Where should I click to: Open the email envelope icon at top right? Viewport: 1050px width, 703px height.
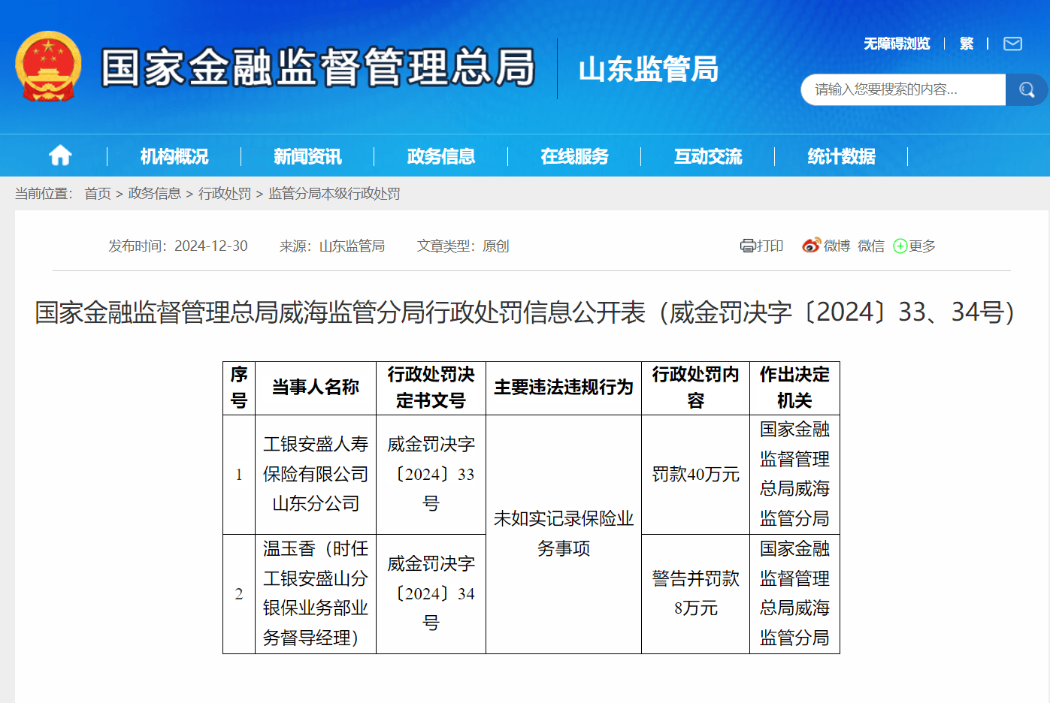(1012, 44)
